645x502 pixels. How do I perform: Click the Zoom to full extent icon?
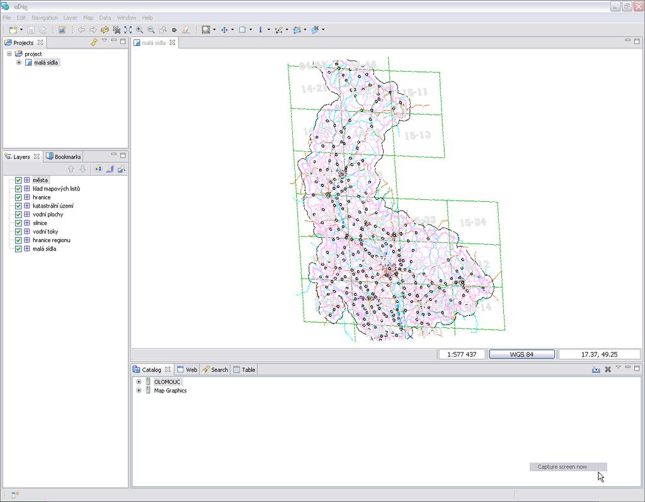click(x=128, y=30)
